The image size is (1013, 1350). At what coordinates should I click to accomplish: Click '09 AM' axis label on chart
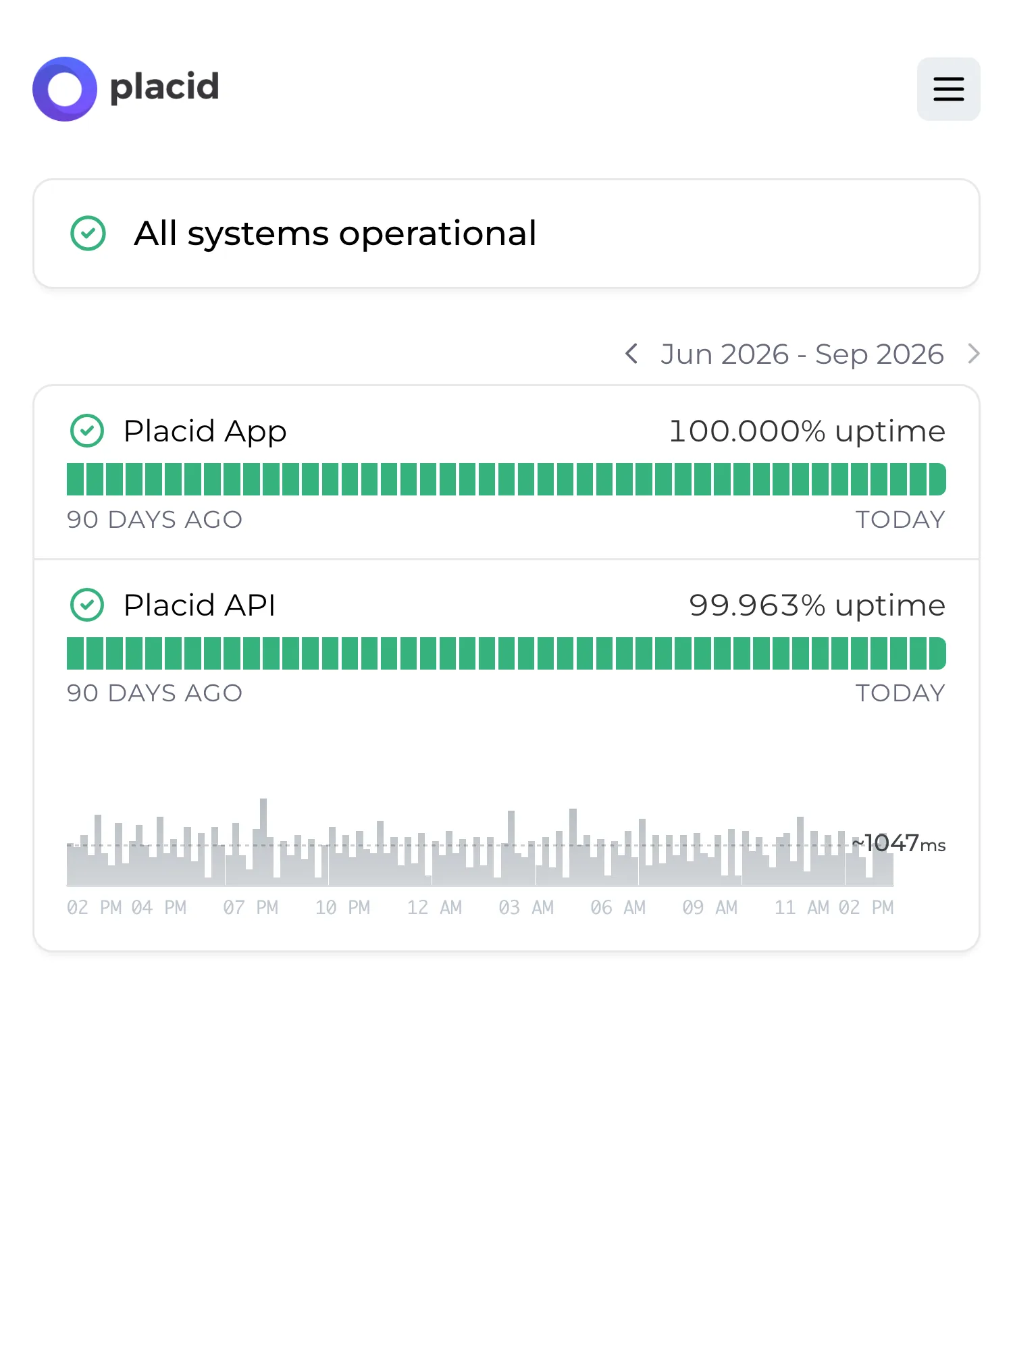(x=710, y=907)
